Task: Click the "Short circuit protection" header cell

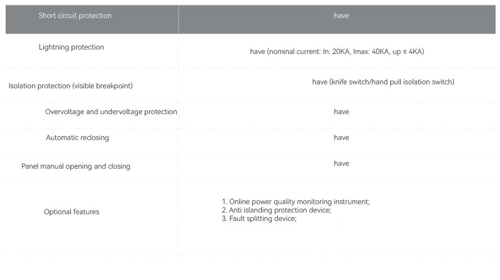Action: pyautogui.click(x=75, y=16)
